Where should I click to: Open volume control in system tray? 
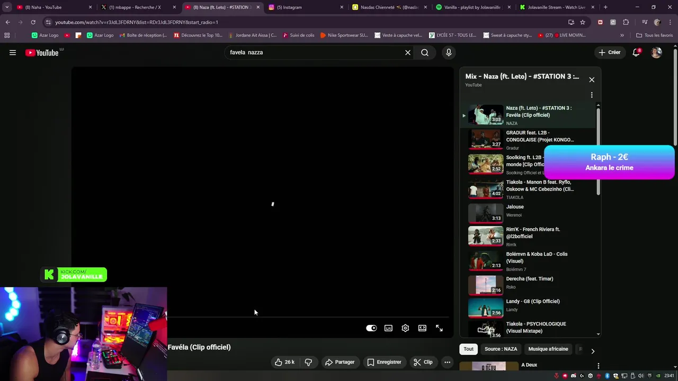point(641,376)
